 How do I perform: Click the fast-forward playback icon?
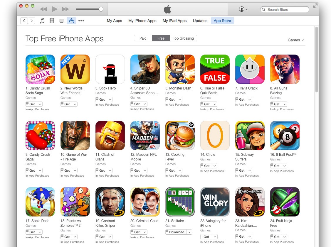tap(65, 9)
